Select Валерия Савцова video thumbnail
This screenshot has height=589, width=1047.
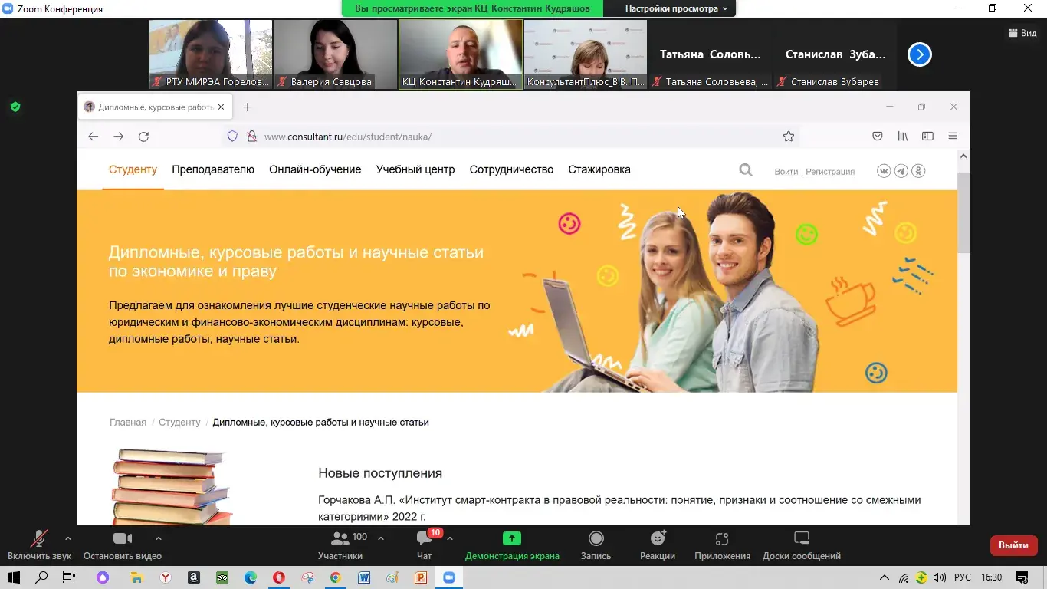click(x=336, y=54)
